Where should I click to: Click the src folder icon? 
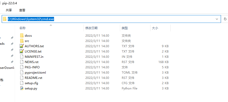pyautogui.click(x=22, y=41)
